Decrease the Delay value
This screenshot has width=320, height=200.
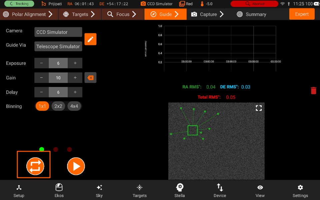click(41, 92)
